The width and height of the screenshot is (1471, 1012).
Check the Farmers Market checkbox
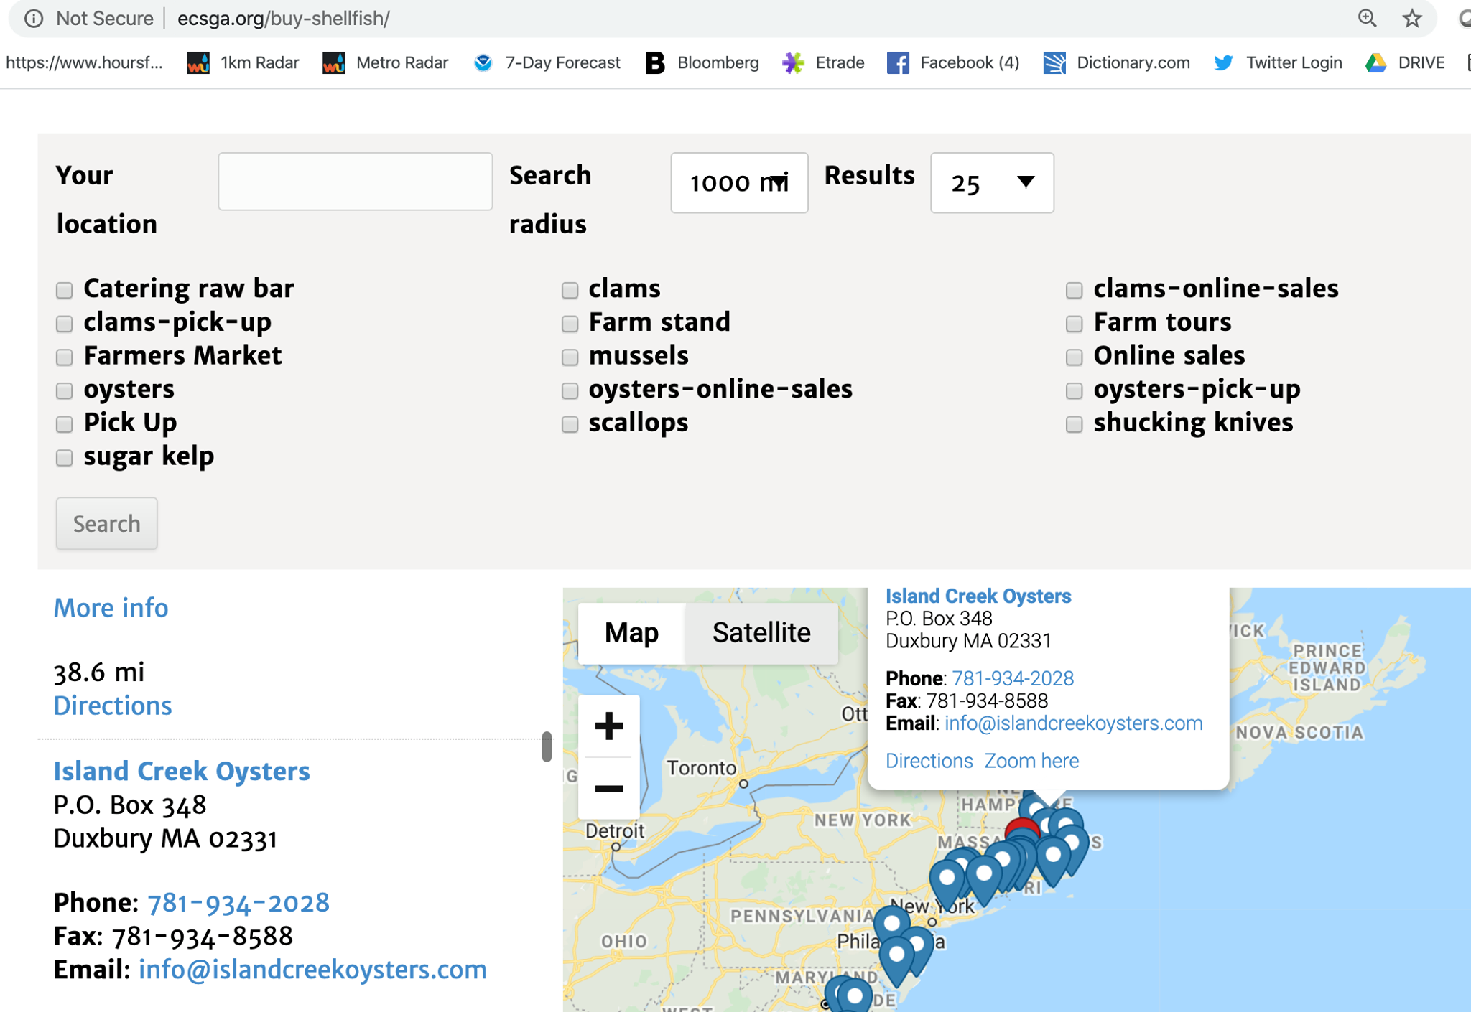click(65, 357)
